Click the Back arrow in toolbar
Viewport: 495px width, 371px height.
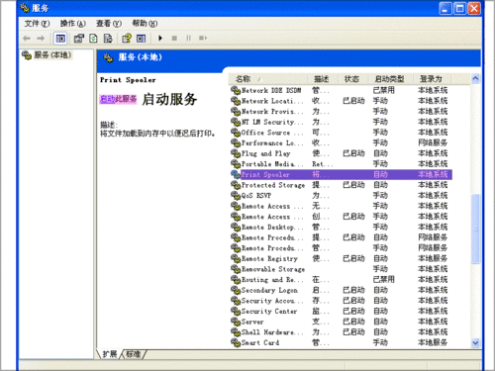[x=27, y=39]
